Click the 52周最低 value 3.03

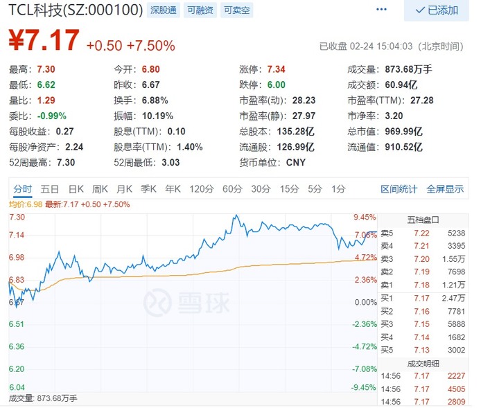[x=170, y=163]
